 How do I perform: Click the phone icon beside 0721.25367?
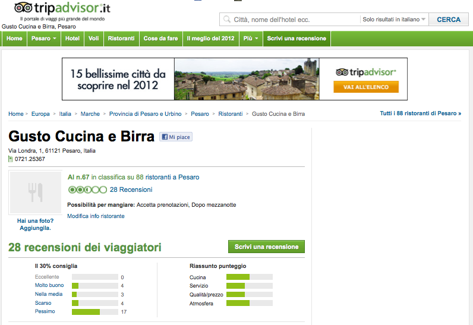[x=11, y=159]
